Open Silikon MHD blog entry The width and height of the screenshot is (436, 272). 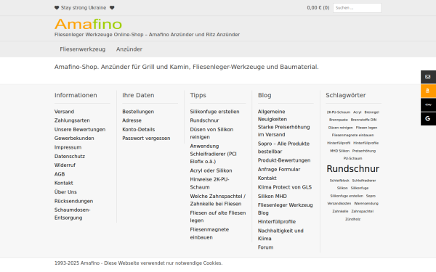[x=272, y=197]
